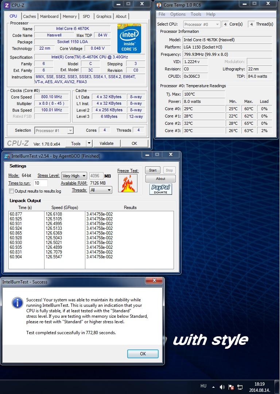The width and height of the screenshot is (280, 394).
Task: Click the Available RAM 7126 MB value
Action: (97, 183)
